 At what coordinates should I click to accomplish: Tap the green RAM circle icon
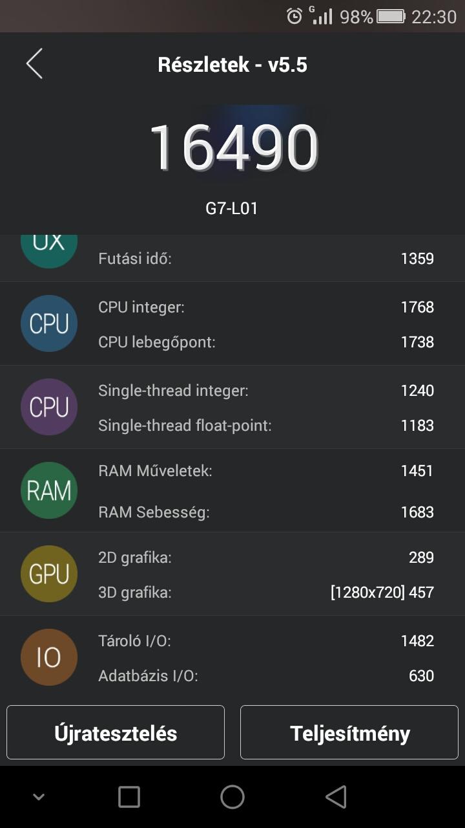[x=49, y=490]
